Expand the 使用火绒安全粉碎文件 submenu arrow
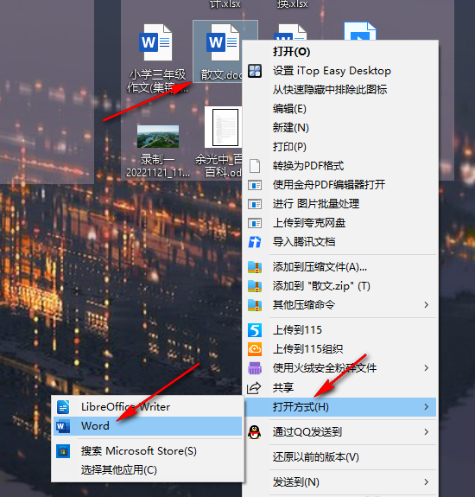The image size is (475, 497). pos(427,368)
